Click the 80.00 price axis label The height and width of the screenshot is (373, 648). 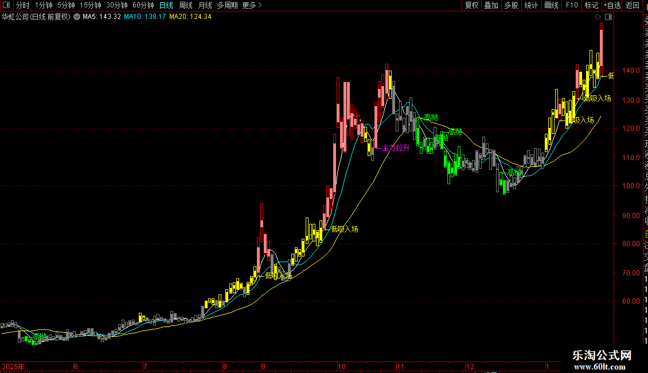click(631, 243)
